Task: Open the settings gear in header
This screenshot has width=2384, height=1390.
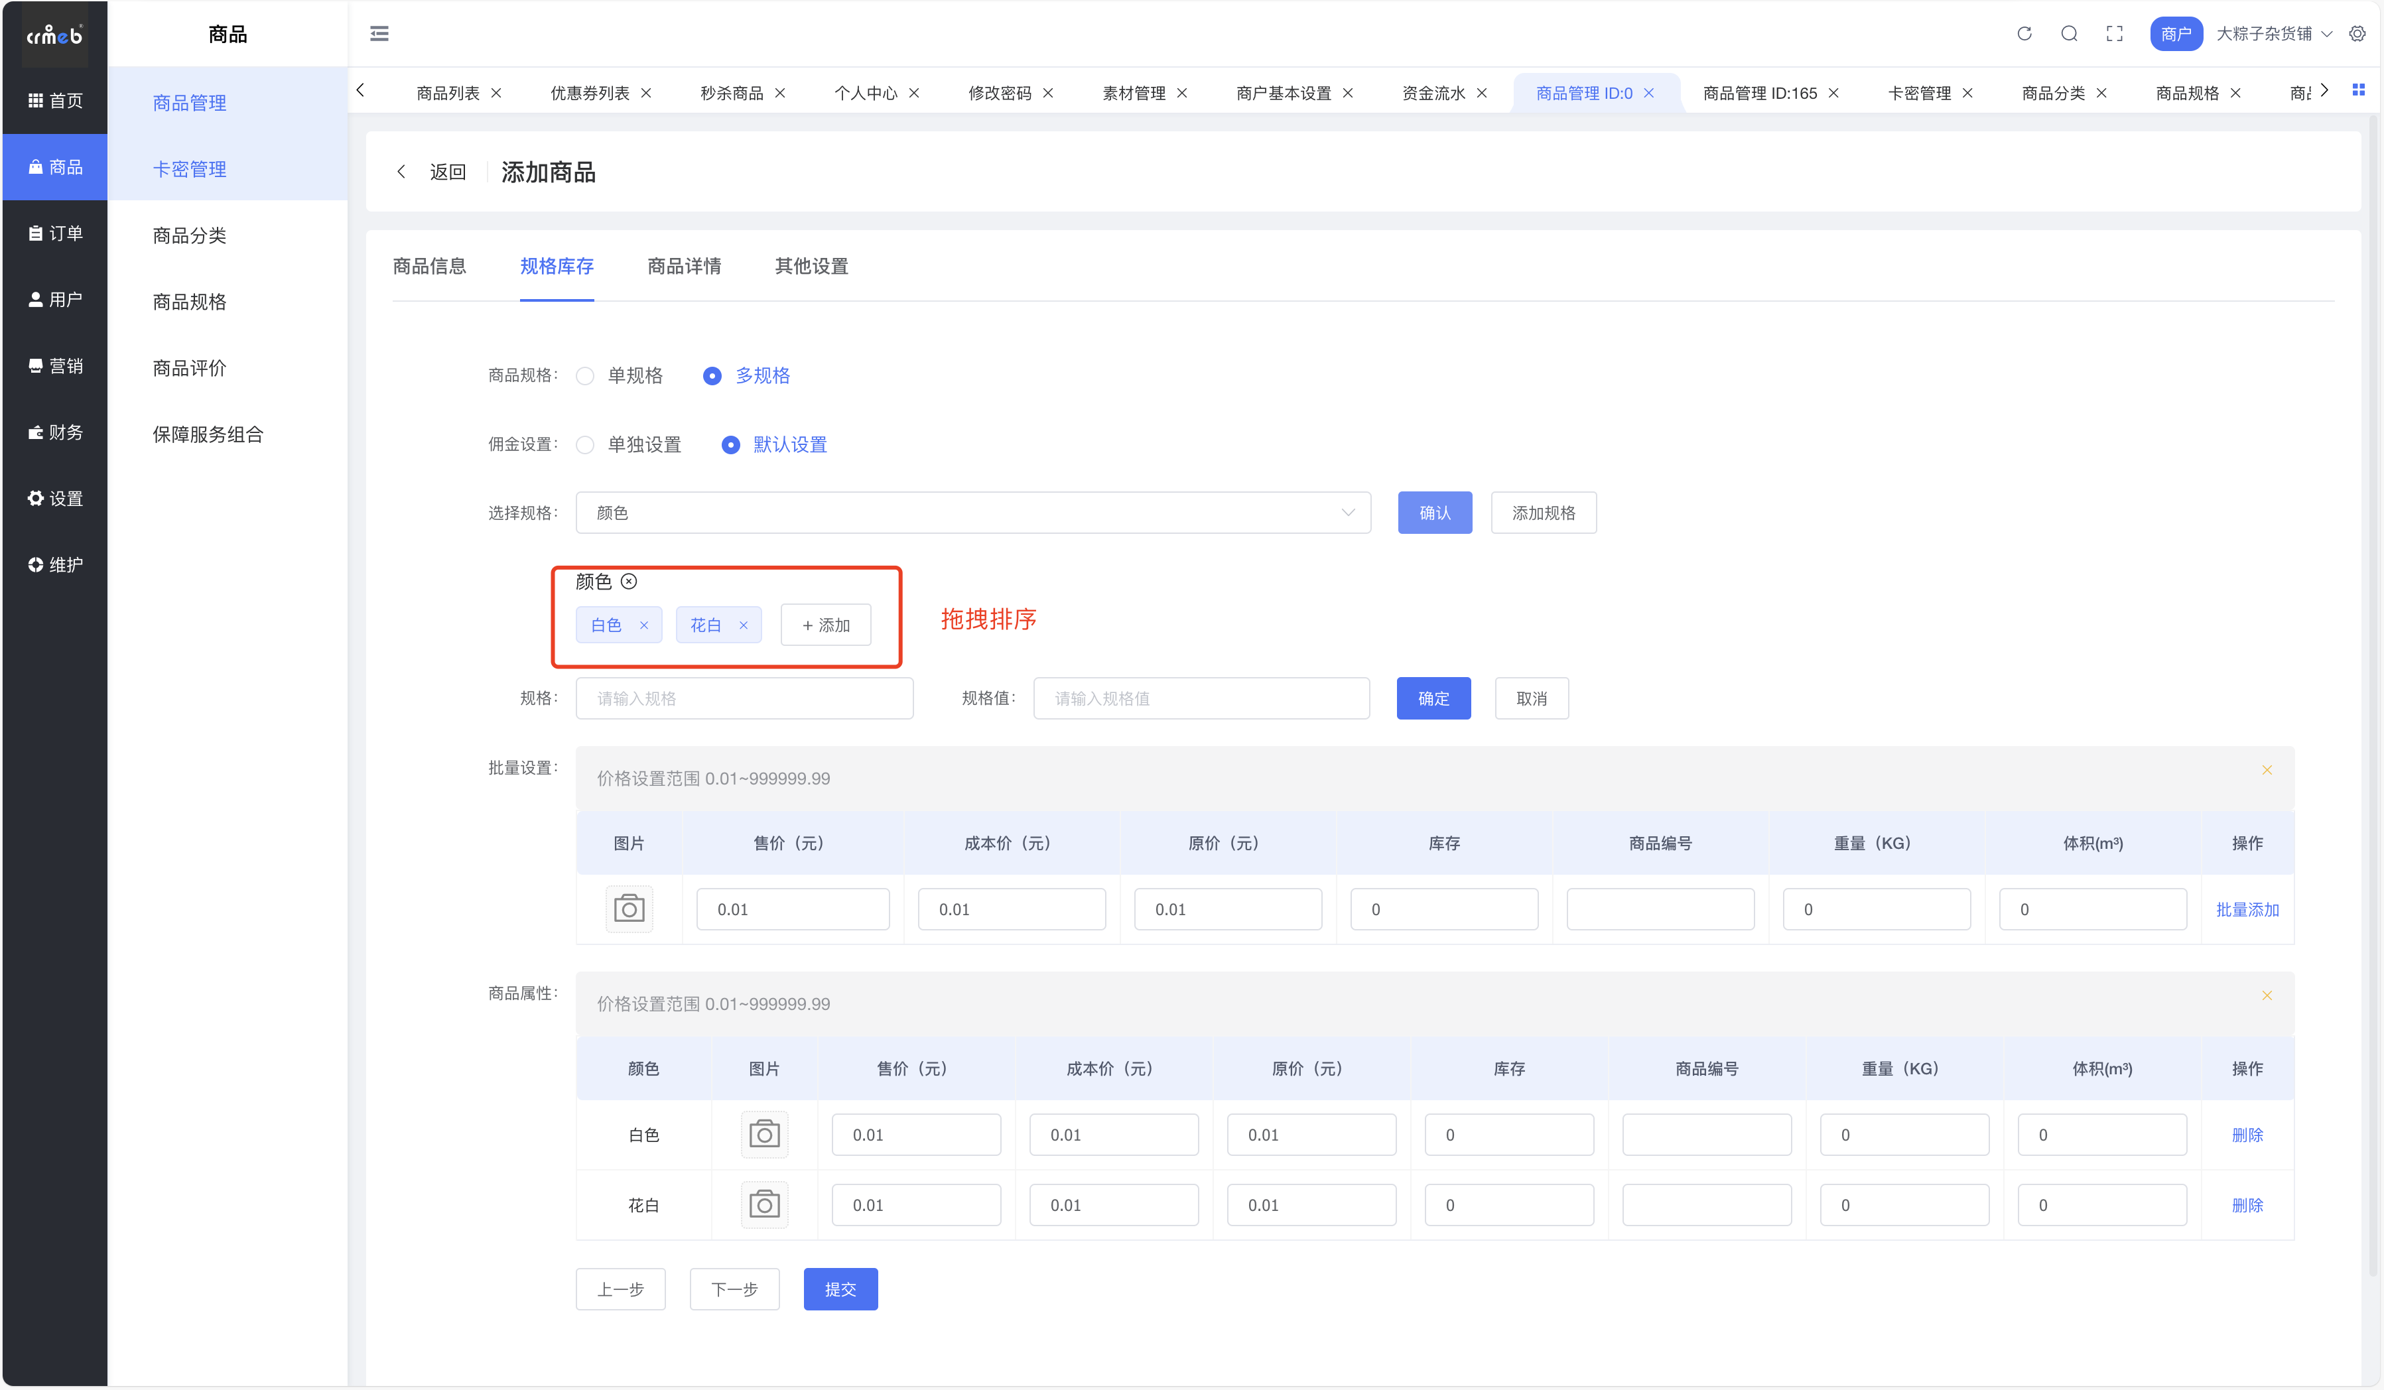Action: pyautogui.click(x=2357, y=34)
